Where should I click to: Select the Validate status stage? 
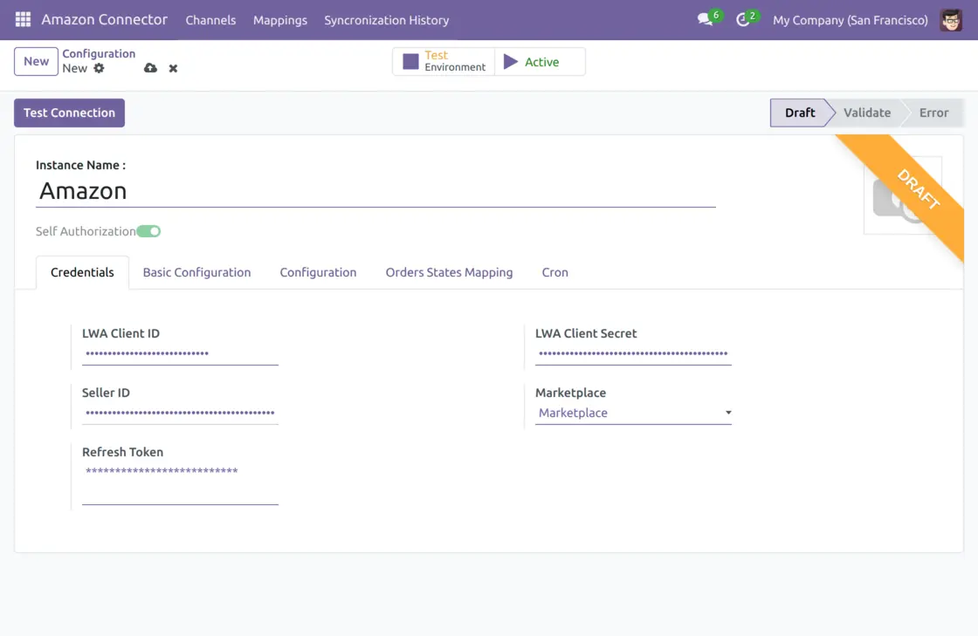pos(866,113)
